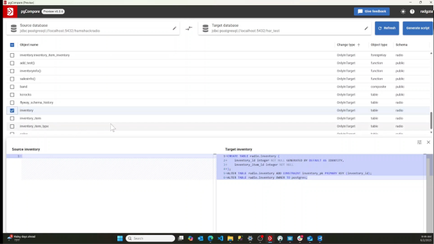This screenshot has width=434, height=244.
Task: Refresh the comparison
Action: [387, 28]
